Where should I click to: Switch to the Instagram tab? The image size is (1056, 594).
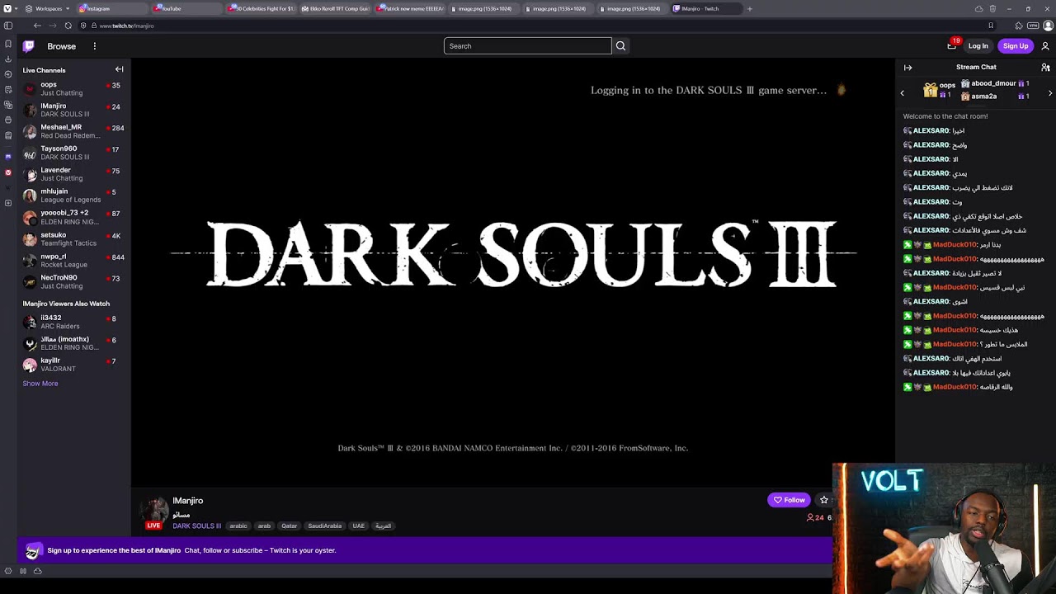111,8
